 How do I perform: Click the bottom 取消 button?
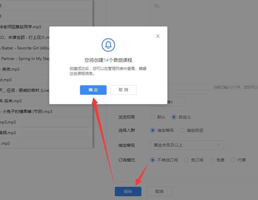click(159, 191)
